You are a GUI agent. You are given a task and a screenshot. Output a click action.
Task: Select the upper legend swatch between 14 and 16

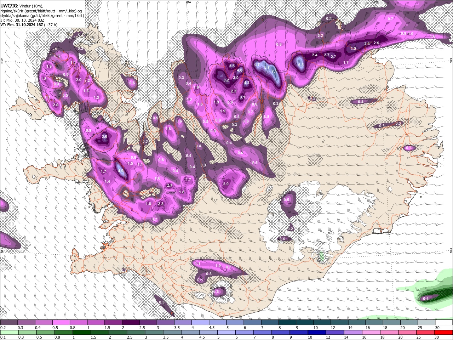[357, 323]
